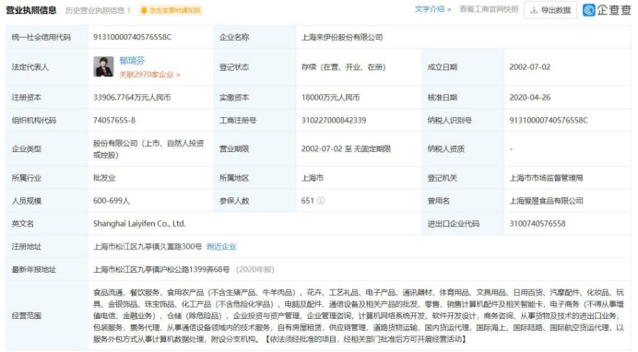Click the 法定代表人 label cell
Screen dimensions: 638x352
[47, 67]
